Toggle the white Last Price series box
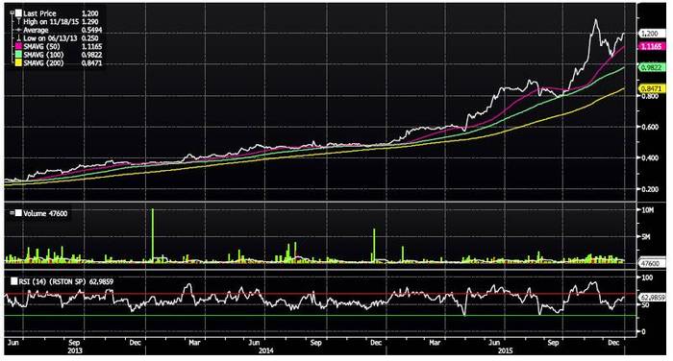673x361 pixels. [x=18, y=12]
